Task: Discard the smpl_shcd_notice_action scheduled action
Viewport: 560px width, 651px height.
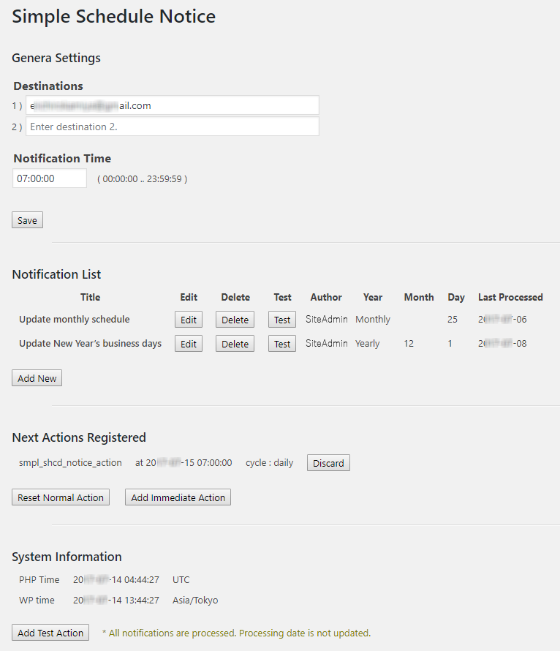Action: (328, 463)
